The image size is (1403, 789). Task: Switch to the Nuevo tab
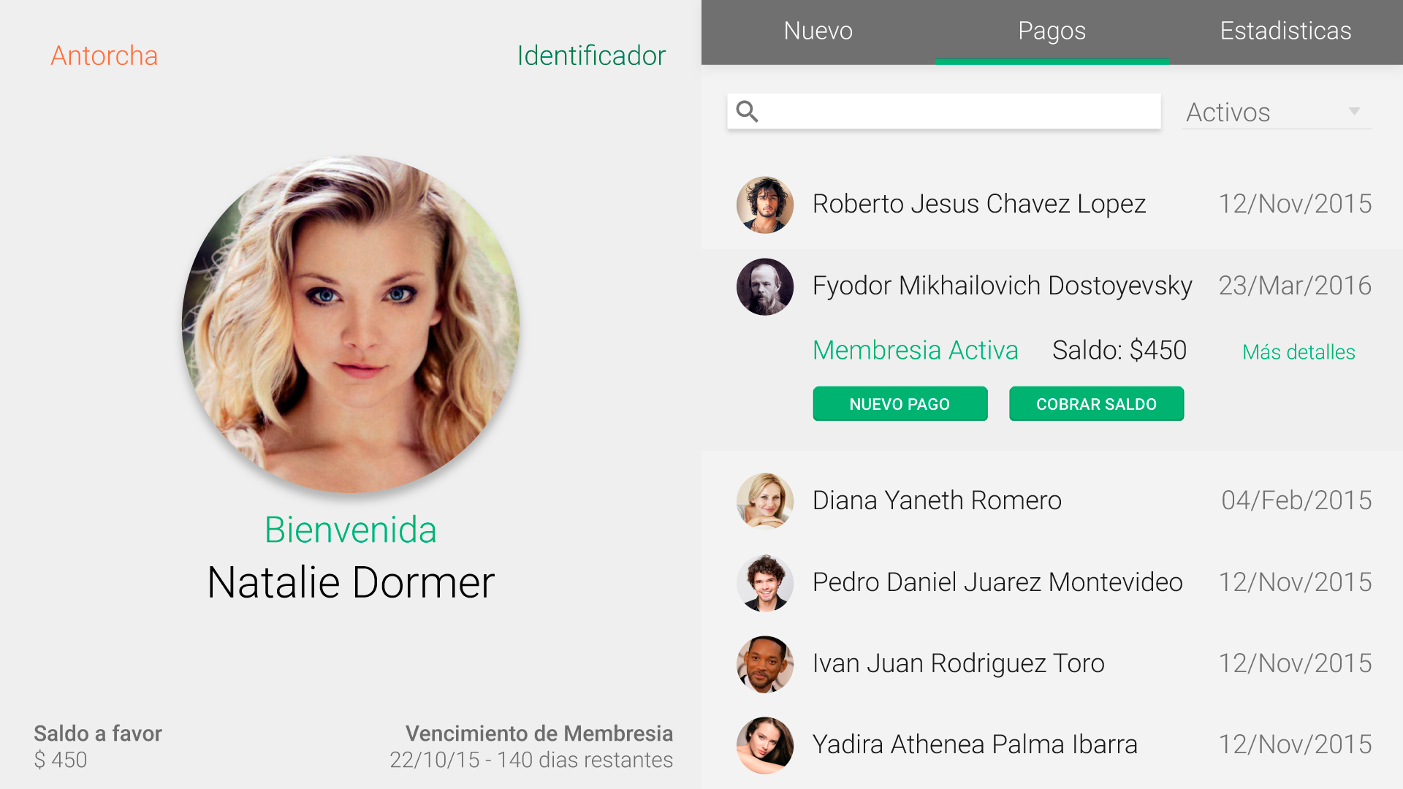coord(818,31)
